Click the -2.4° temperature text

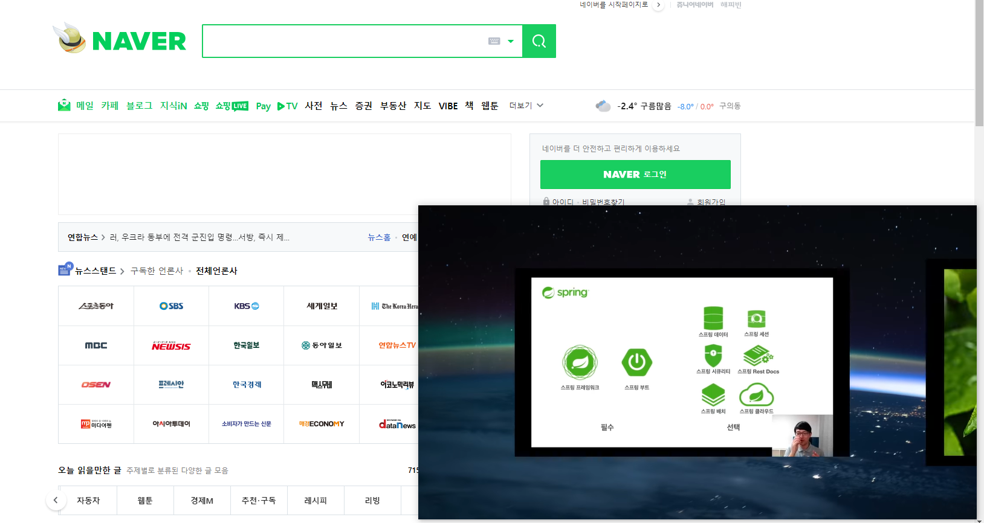tap(627, 106)
